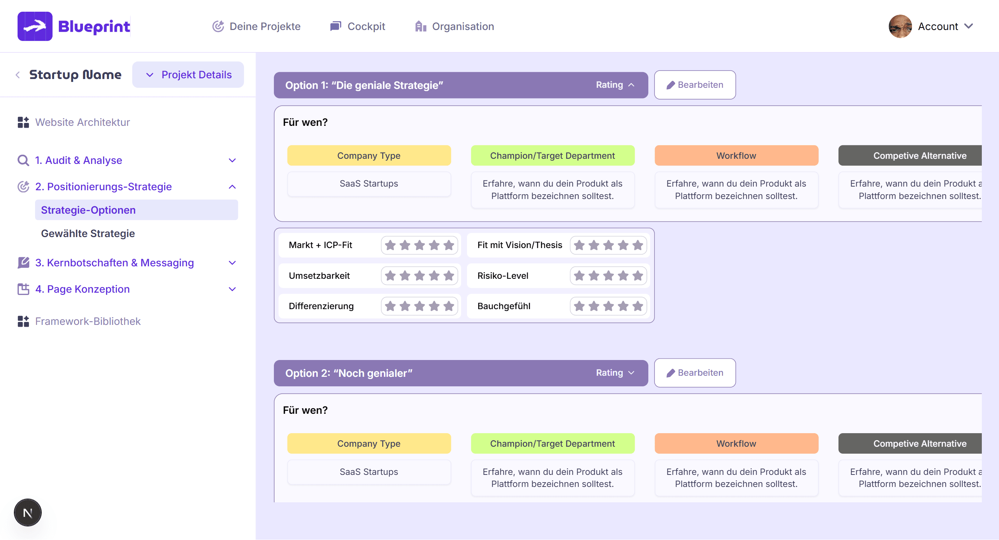This screenshot has height=540, width=999.
Task: Click the orange Workflow label in Option 1
Action: (736, 155)
